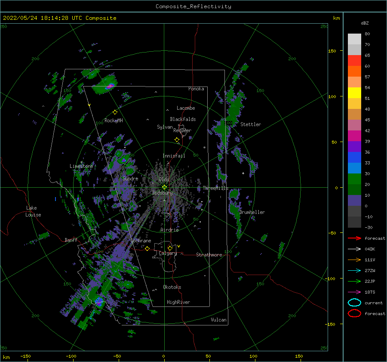Click the magenta 18TS arrow icon
Viewport: 387px width, 362px height.
pos(354,292)
